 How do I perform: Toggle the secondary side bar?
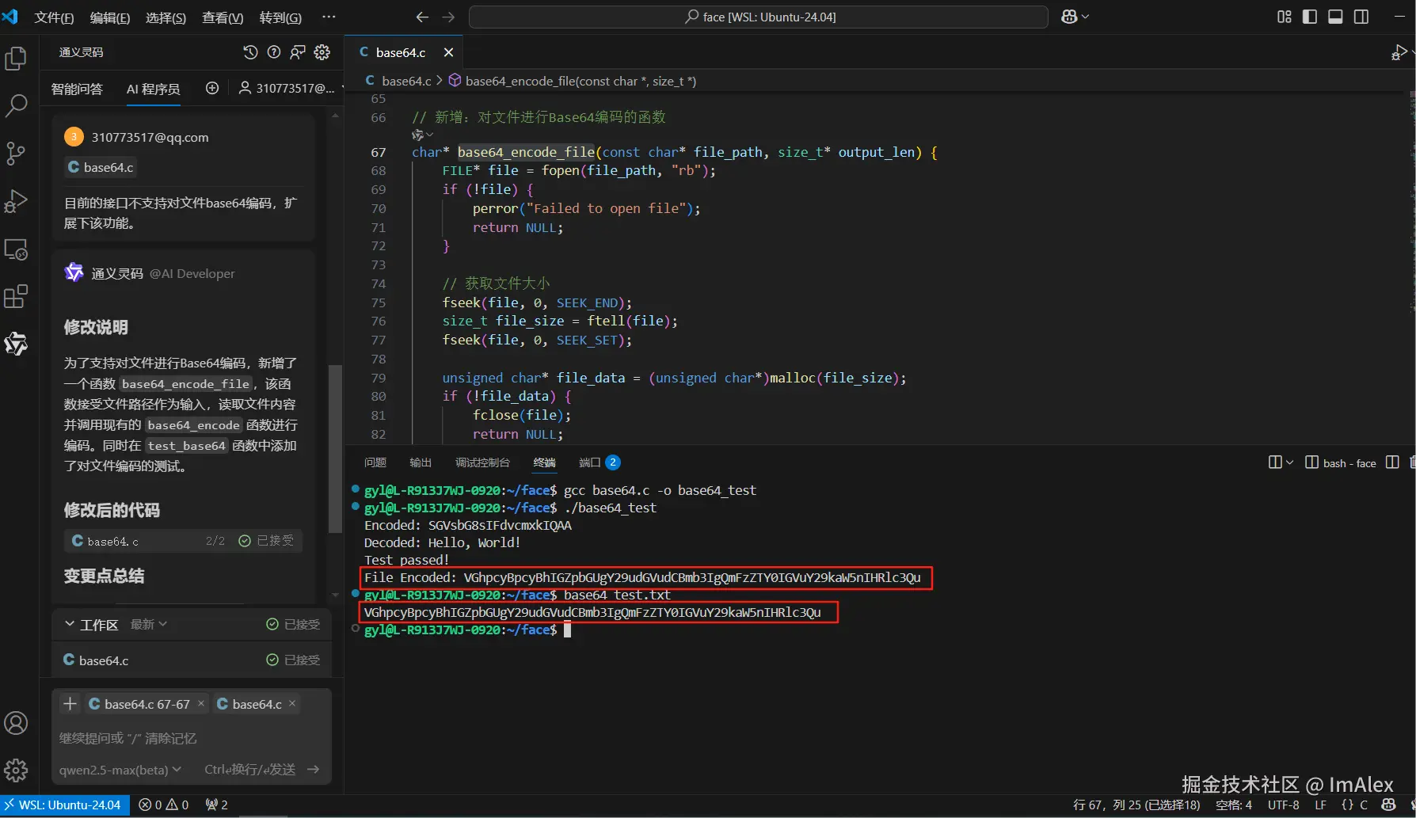(x=1361, y=17)
